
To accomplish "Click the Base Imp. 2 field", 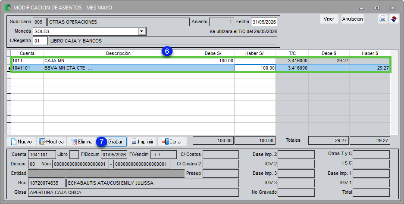I will point(296,155).
